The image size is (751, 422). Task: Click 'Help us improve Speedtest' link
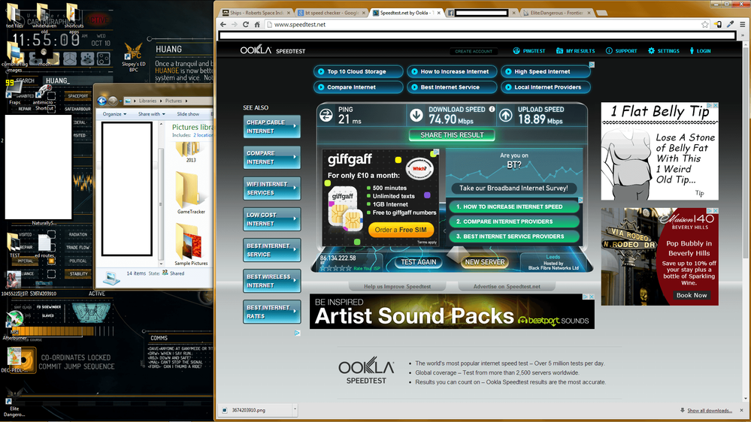[x=397, y=287]
